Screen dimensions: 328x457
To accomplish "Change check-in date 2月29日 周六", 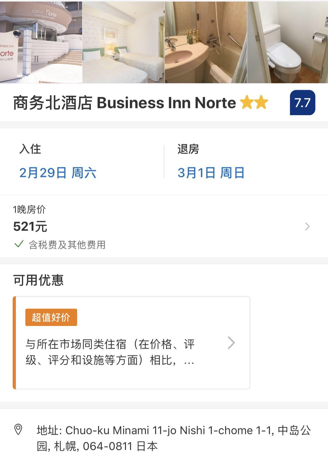I will 58,173.
